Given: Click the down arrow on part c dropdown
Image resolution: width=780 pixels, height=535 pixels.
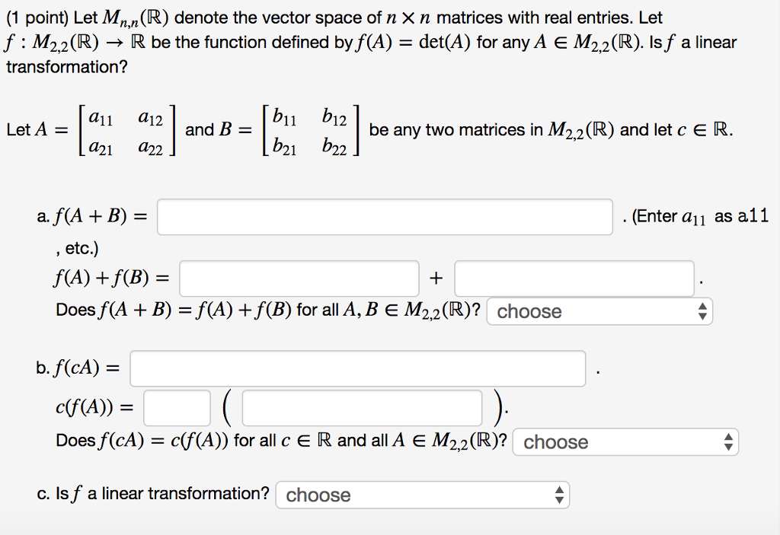Looking at the screenshot, I should pos(561,498).
